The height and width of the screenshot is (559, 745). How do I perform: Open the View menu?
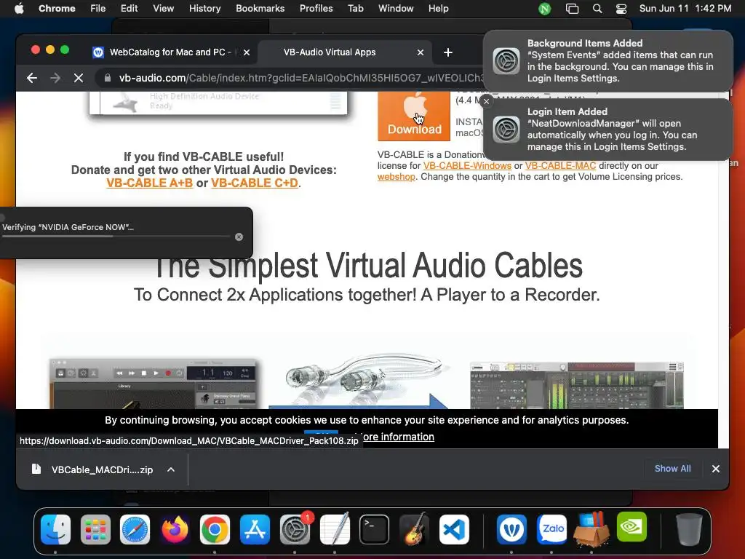163,9
